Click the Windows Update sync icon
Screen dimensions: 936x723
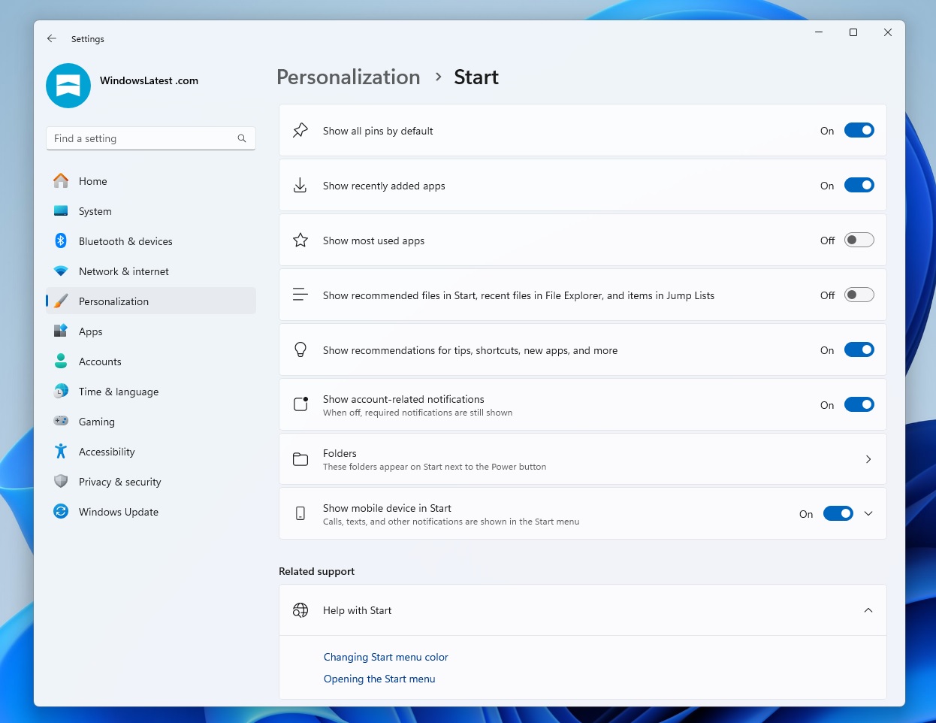coord(61,512)
